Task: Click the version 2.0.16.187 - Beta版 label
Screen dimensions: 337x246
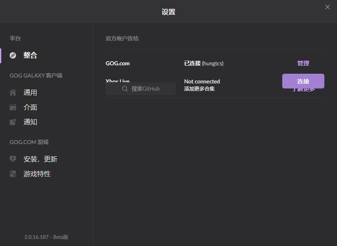Action: pos(46,237)
